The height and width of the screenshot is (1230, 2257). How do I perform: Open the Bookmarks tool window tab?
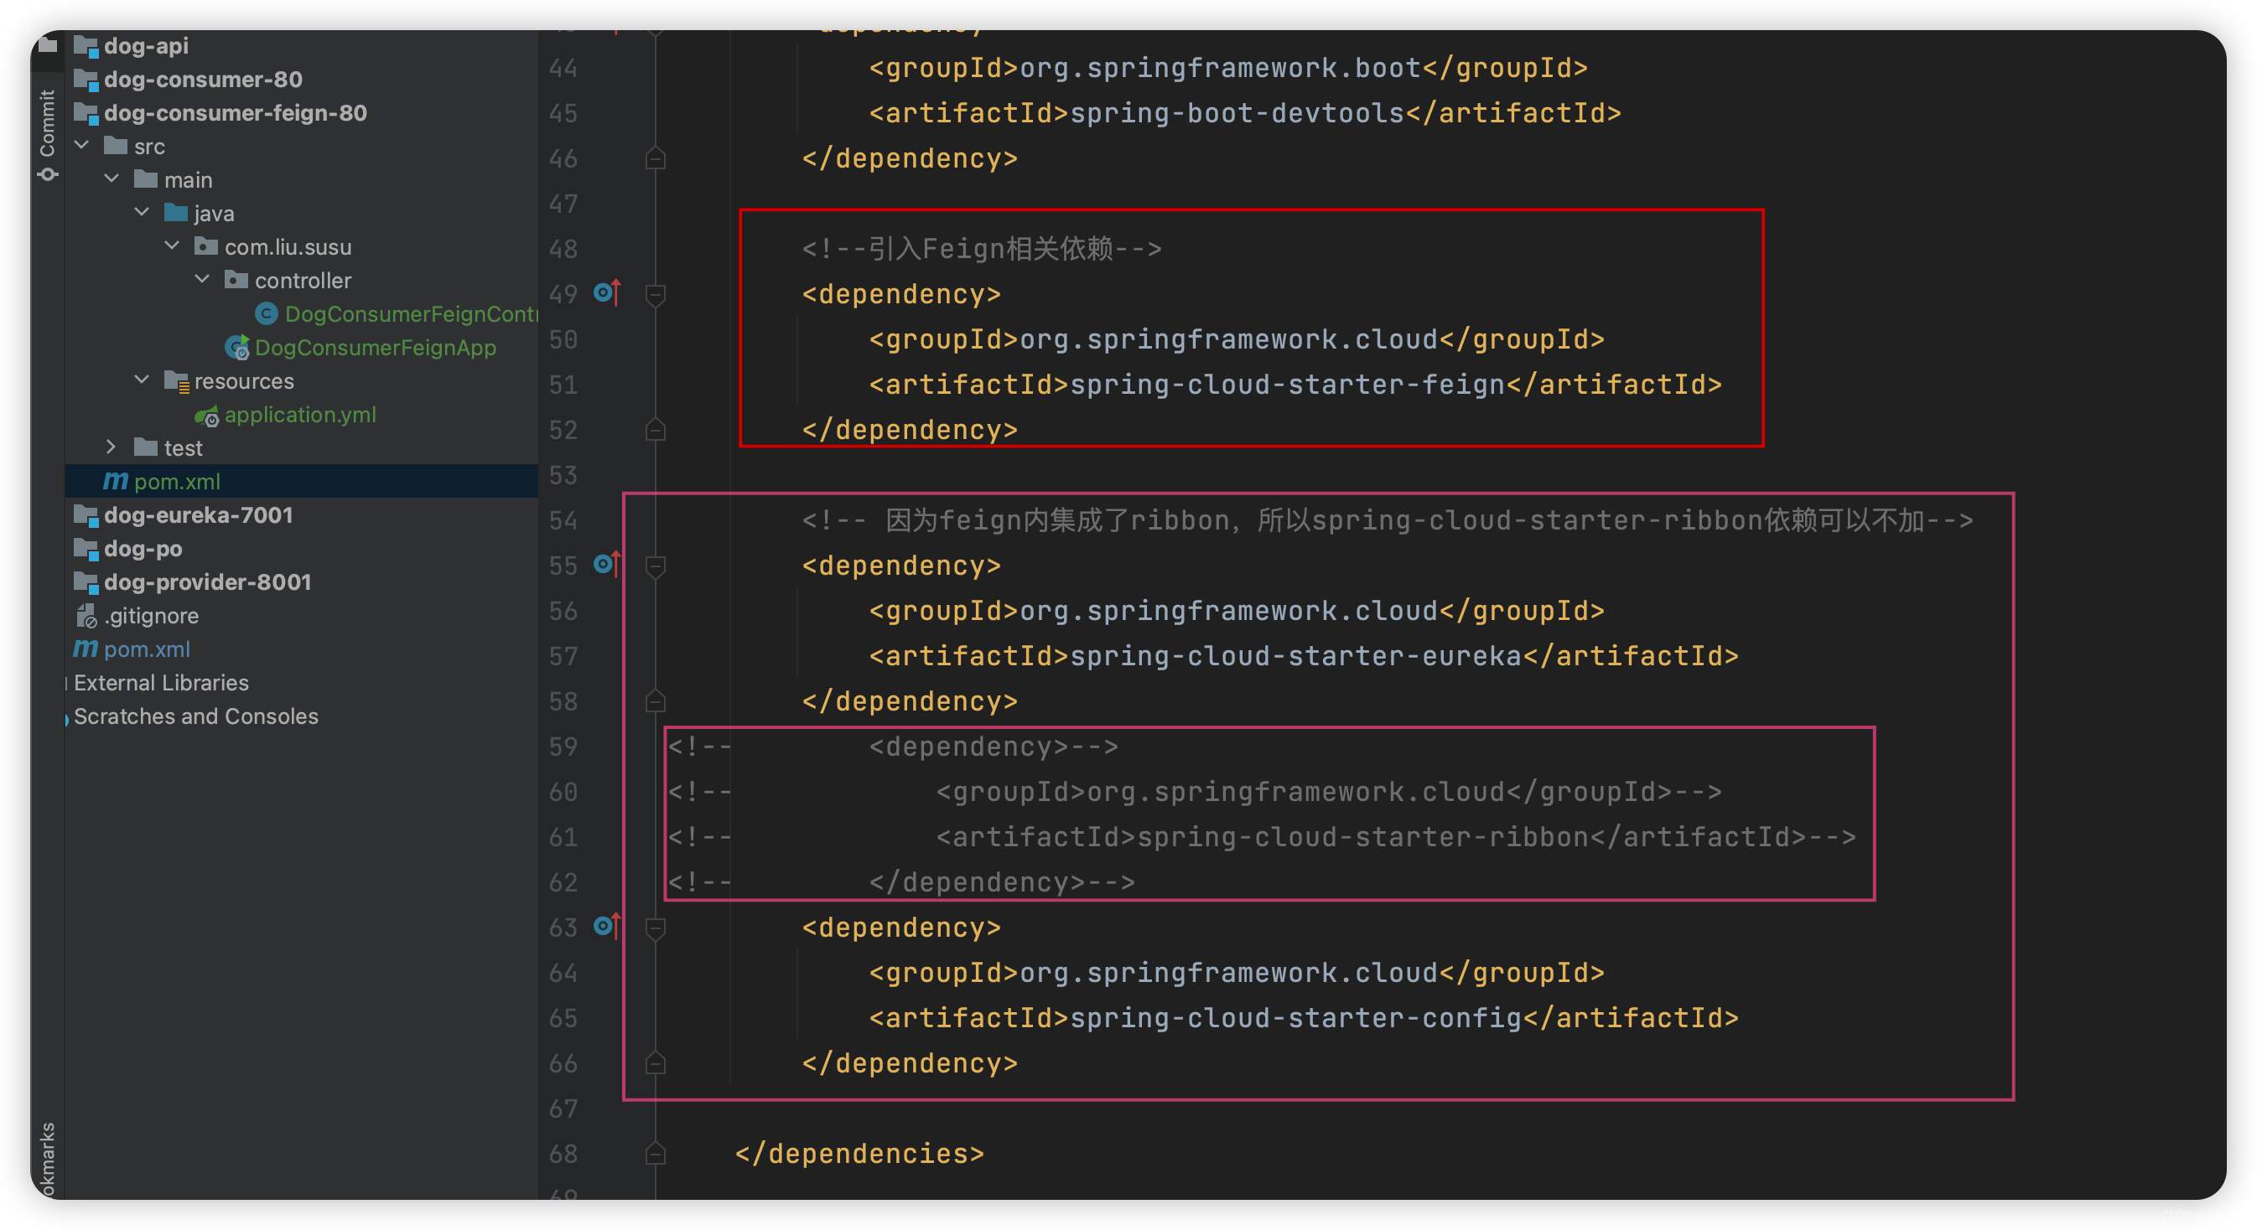47,1160
